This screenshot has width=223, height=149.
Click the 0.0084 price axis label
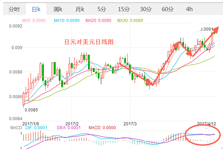pos(16,119)
